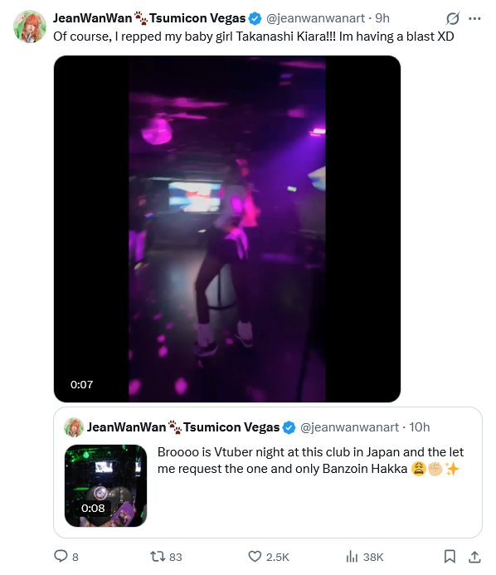Click the @jeanwanwanart handle in the header
The image size is (496, 575).
pyautogui.click(x=316, y=18)
